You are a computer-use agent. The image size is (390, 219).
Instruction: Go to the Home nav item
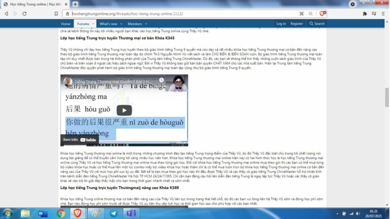(66, 24)
